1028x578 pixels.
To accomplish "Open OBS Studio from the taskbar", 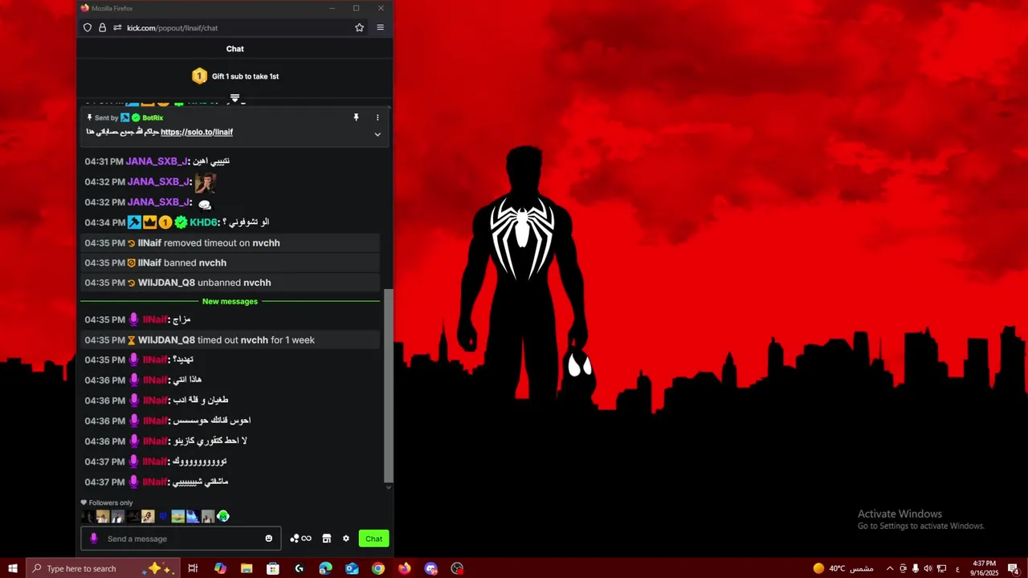I will click(x=457, y=568).
